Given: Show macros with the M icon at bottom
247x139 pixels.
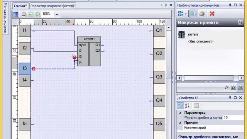Looking at the screenshot, I should point(240,87).
